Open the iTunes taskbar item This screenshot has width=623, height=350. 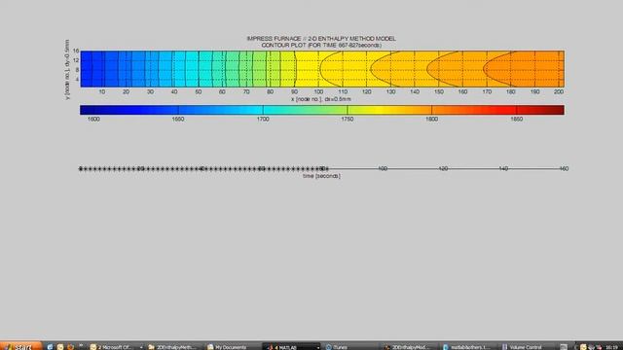(350, 347)
